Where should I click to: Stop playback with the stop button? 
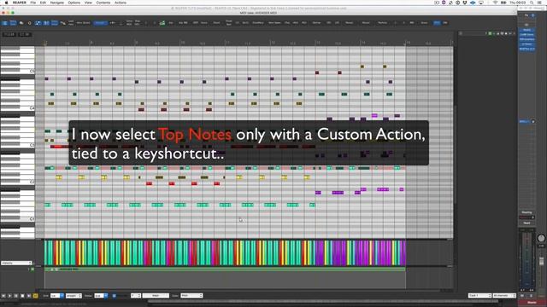22,296
